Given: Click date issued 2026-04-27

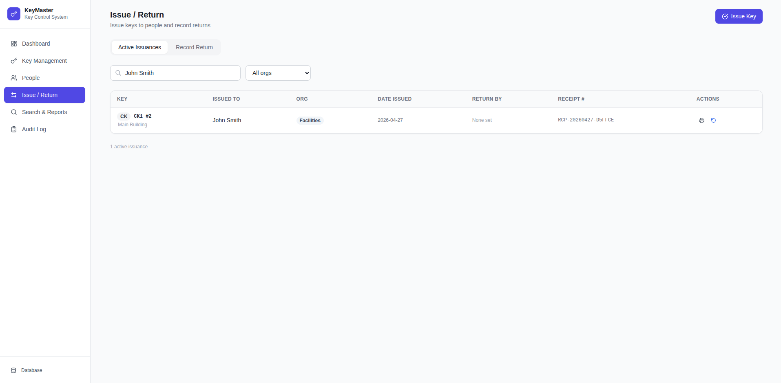Looking at the screenshot, I should pos(390,120).
